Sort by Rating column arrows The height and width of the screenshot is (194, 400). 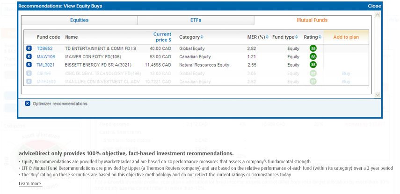coord(320,37)
